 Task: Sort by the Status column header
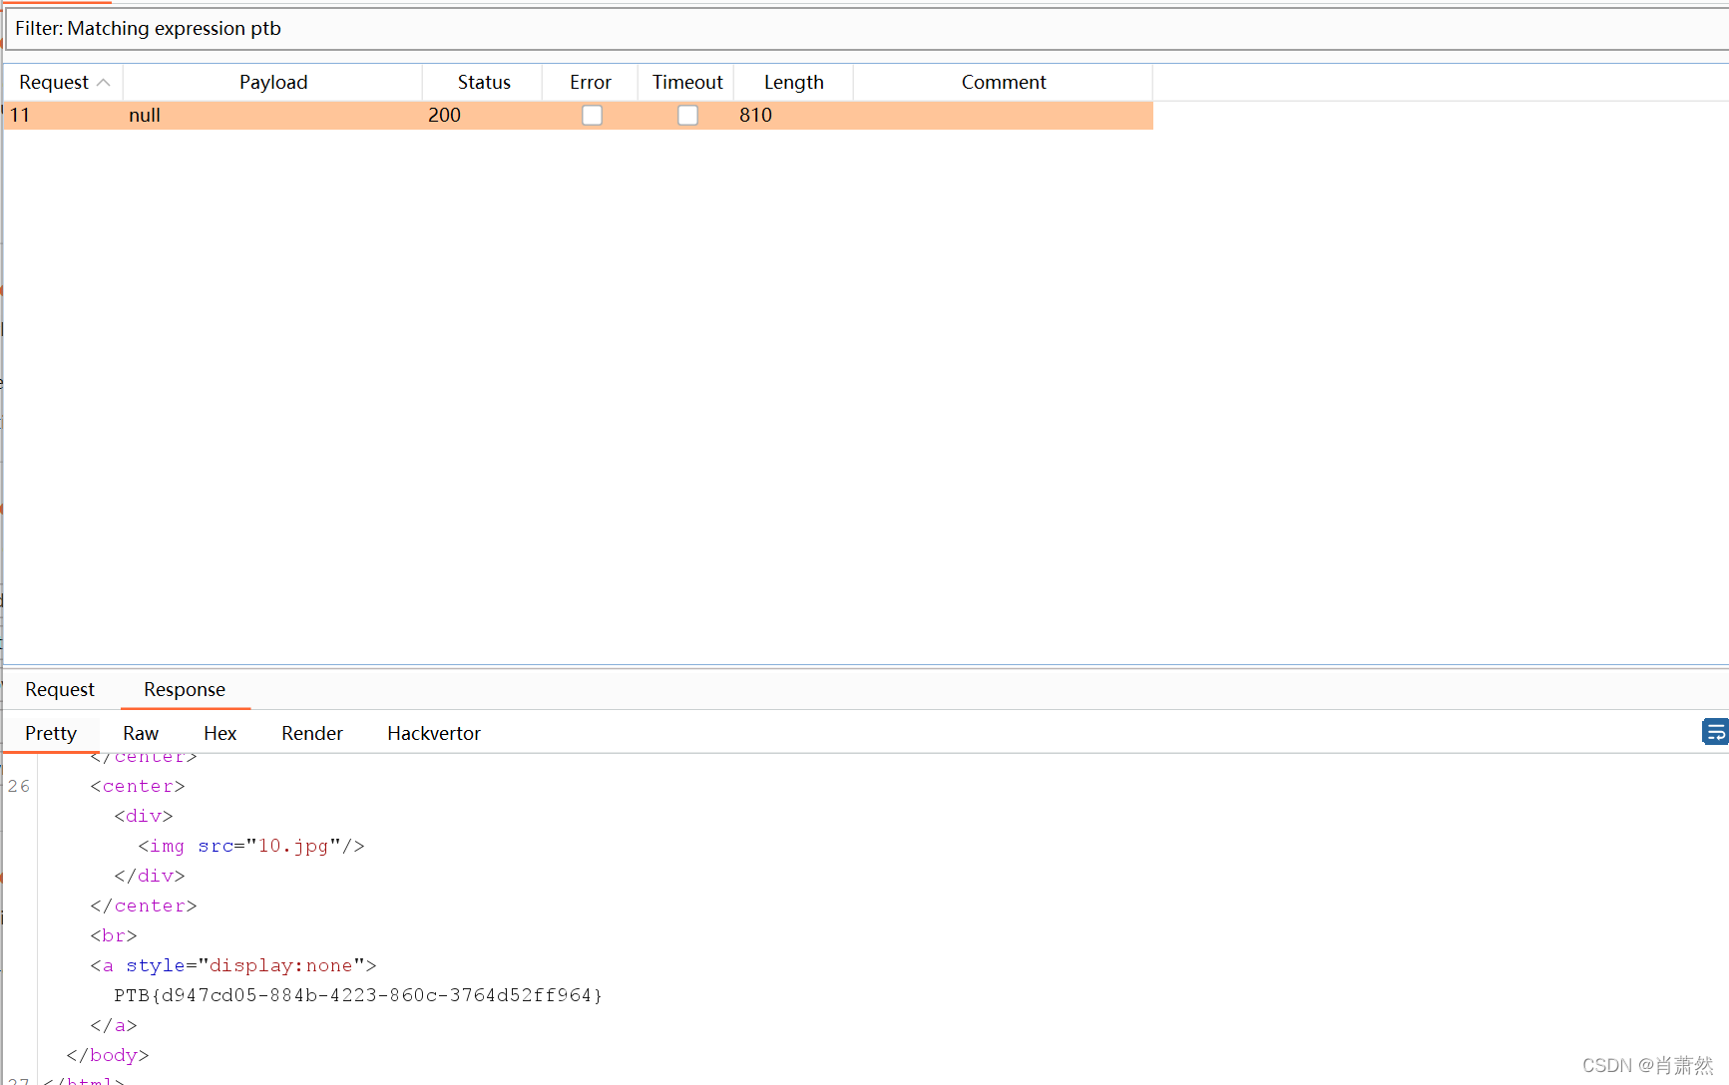[x=484, y=83]
